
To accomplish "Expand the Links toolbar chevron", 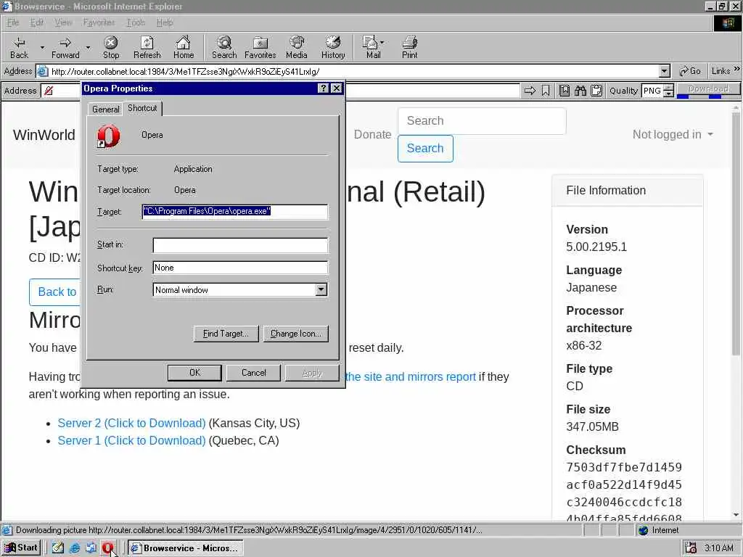I will pyautogui.click(x=737, y=69).
